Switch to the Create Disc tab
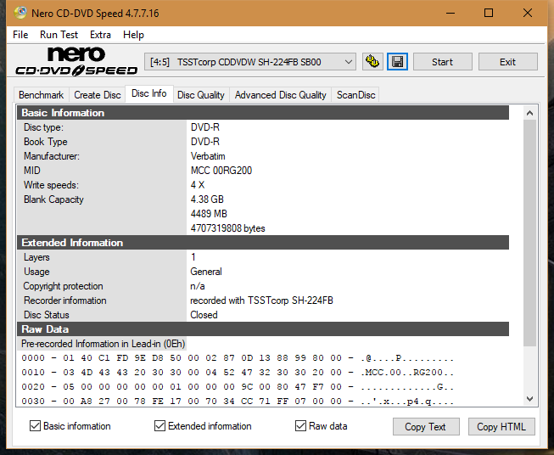554x455 pixels. [98, 95]
